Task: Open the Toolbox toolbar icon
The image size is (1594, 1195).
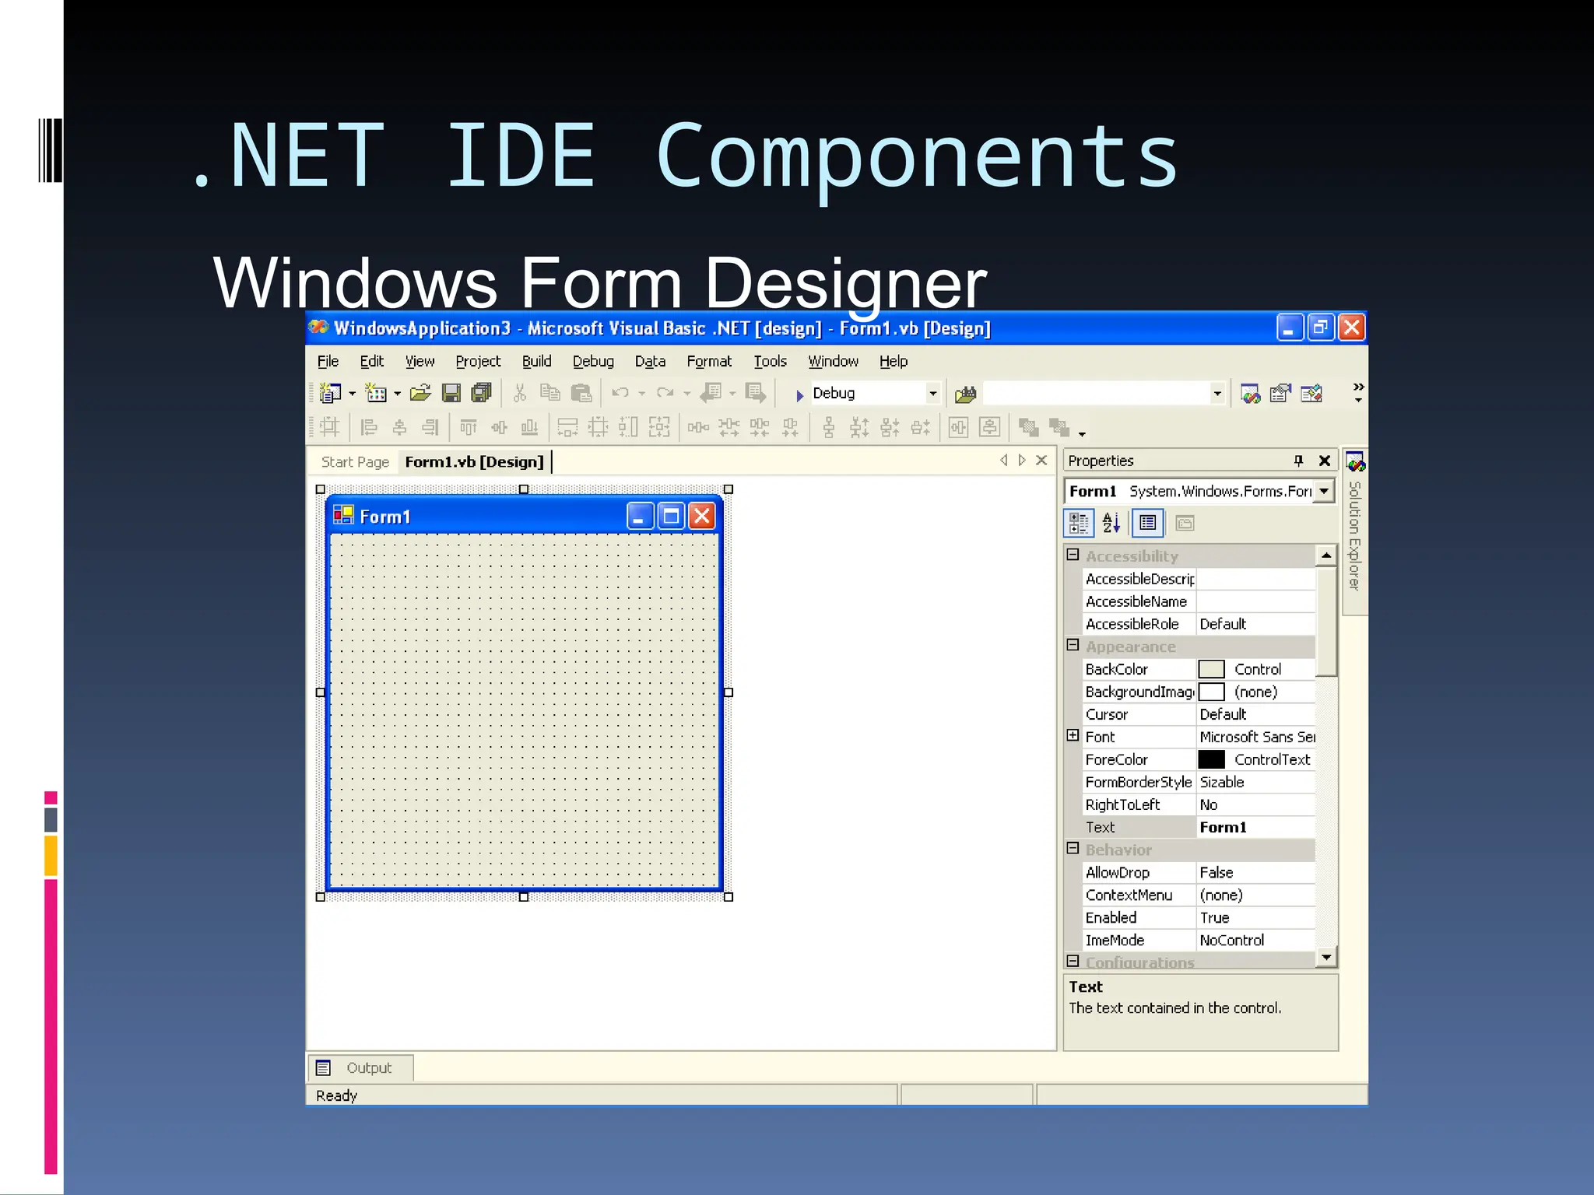Action: click(1311, 394)
